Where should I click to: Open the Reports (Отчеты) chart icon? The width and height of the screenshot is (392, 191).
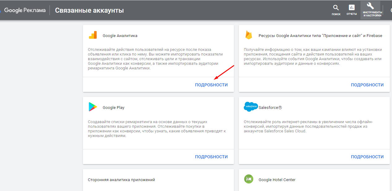tap(352, 8)
